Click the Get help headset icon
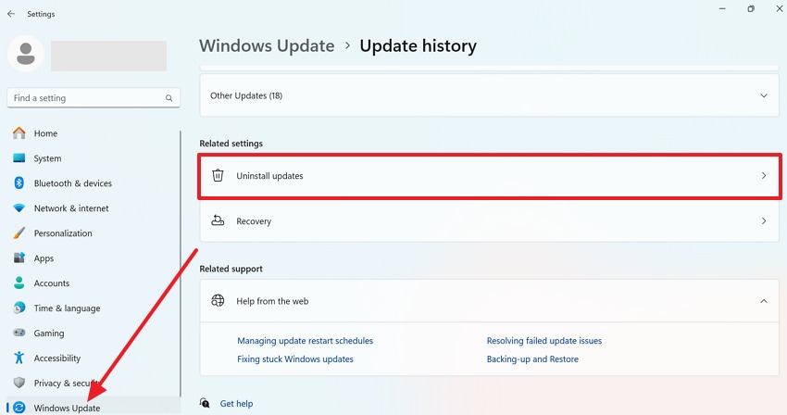 click(205, 403)
